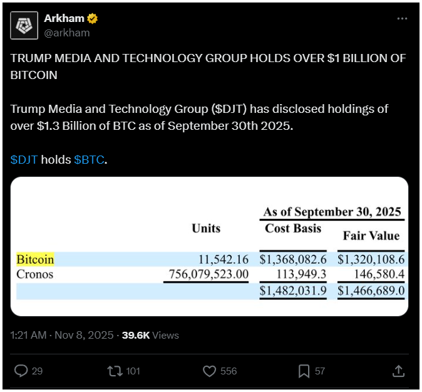Screen dimensions: 422x392
Task: Click the 556 likes count
Action: 229,371
